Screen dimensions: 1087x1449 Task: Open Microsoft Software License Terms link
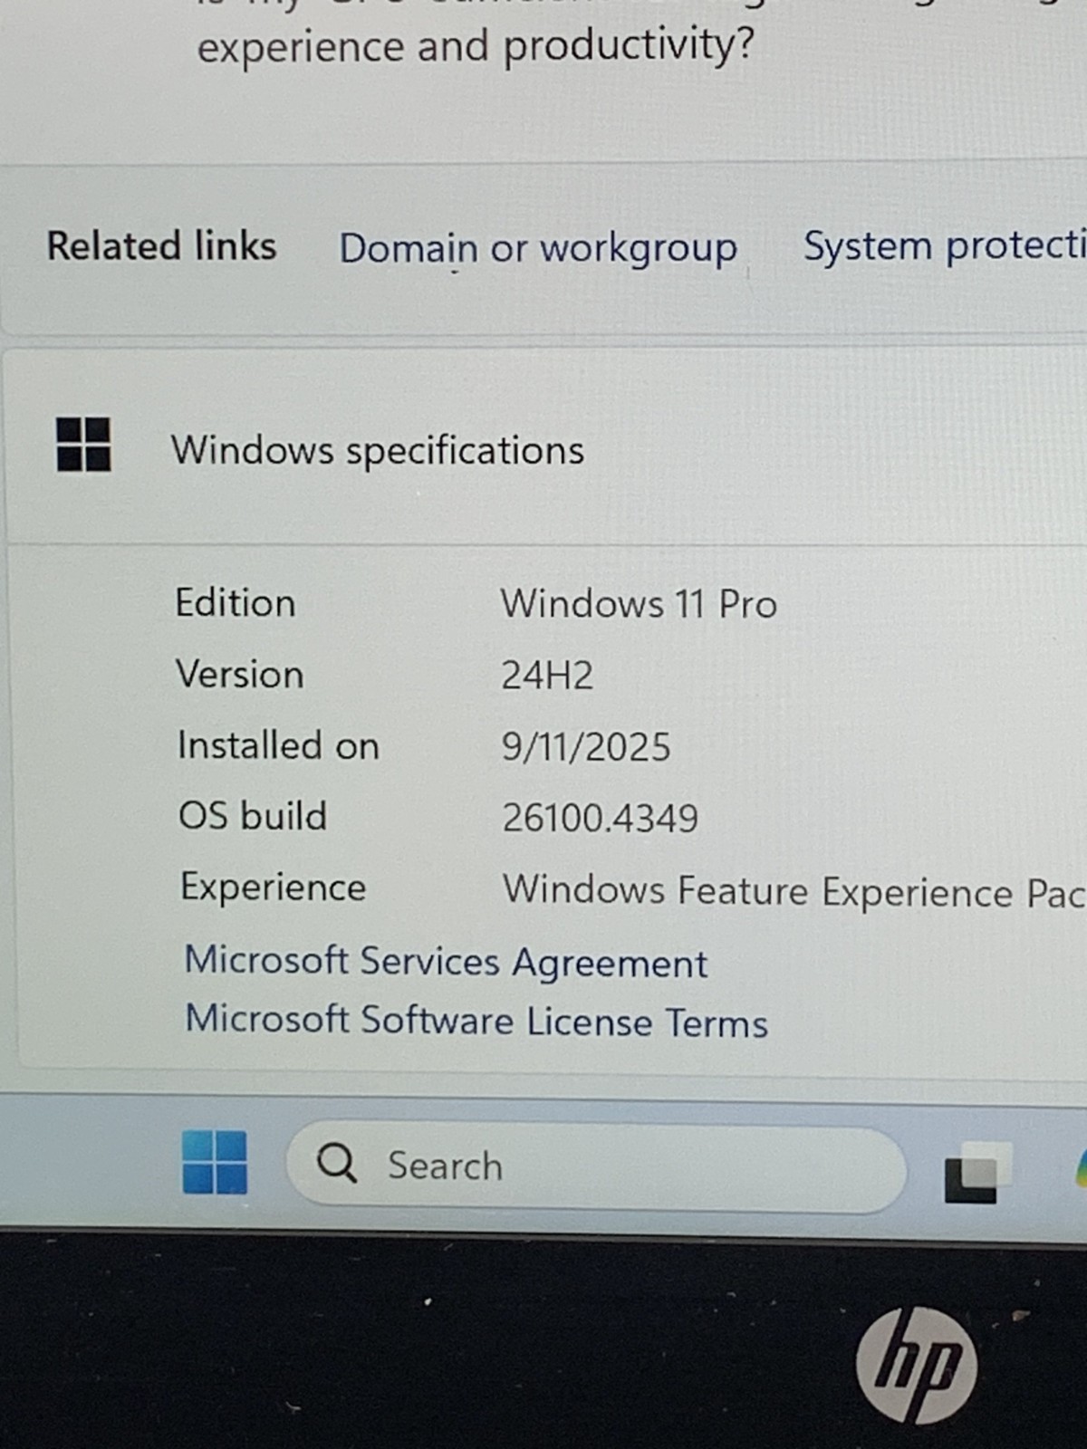pyautogui.click(x=476, y=1022)
